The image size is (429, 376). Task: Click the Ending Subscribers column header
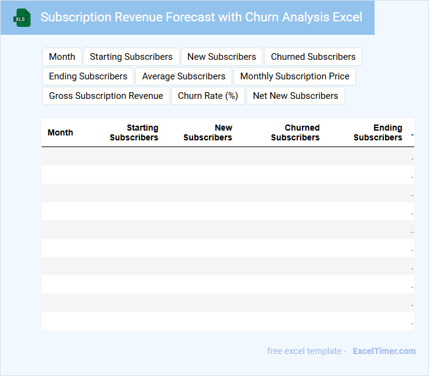pos(378,132)
